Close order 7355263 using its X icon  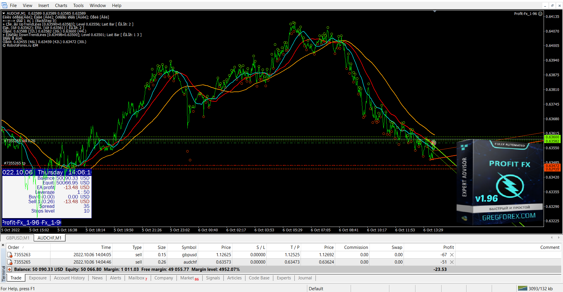[452, 255]
